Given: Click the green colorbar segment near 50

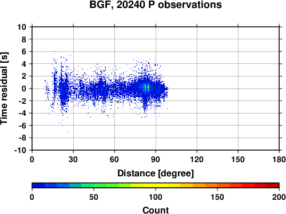Looking at the screenshot, I should pyautogui.click(x=94, y=185).
